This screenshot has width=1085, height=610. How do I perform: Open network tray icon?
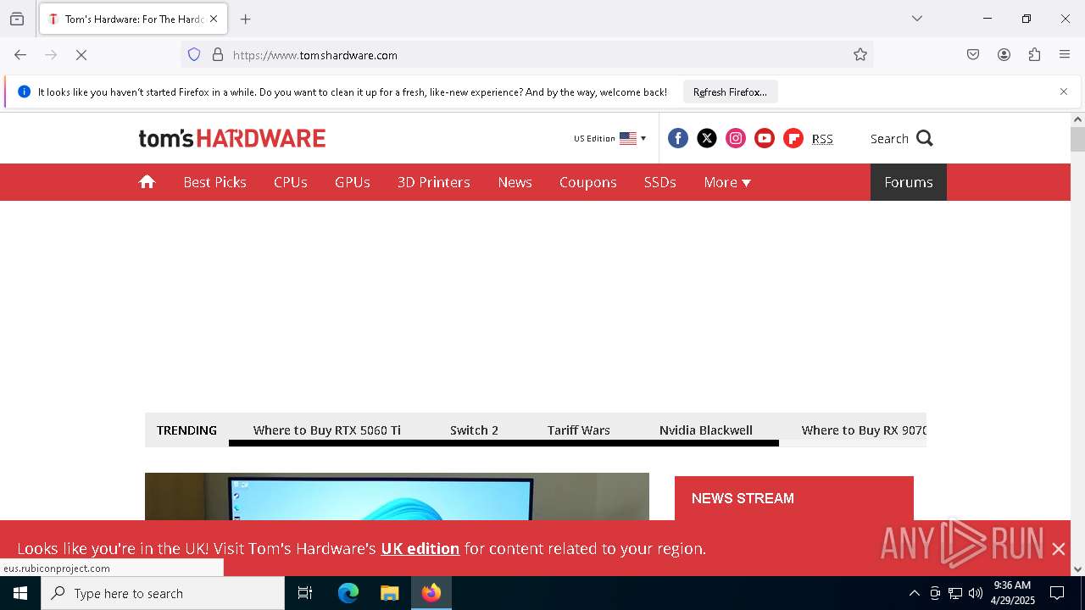tap(955, 593)
